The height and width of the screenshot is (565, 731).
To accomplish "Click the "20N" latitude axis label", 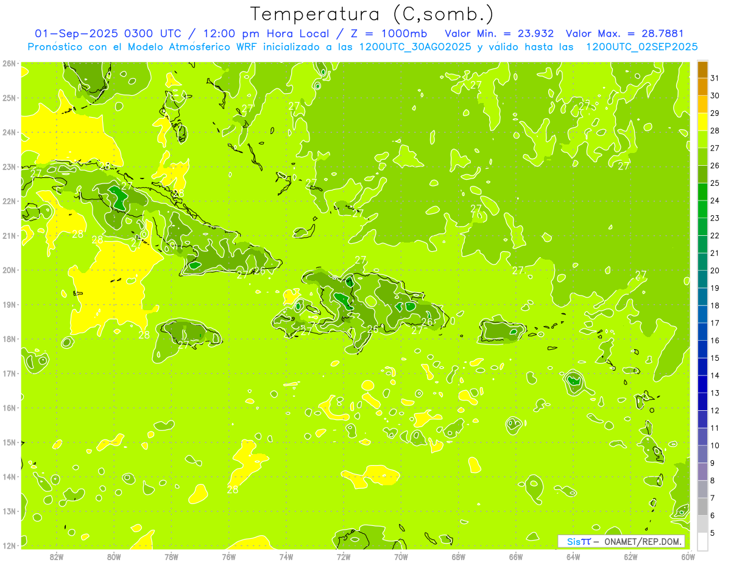I will tap(9, 270).
